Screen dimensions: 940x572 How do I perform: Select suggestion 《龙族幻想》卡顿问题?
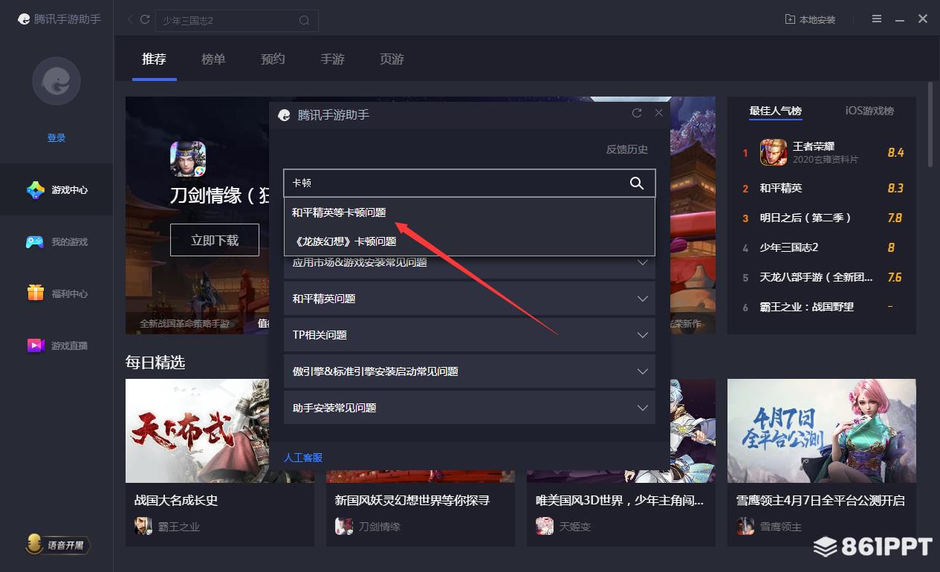tap(469, 241)
